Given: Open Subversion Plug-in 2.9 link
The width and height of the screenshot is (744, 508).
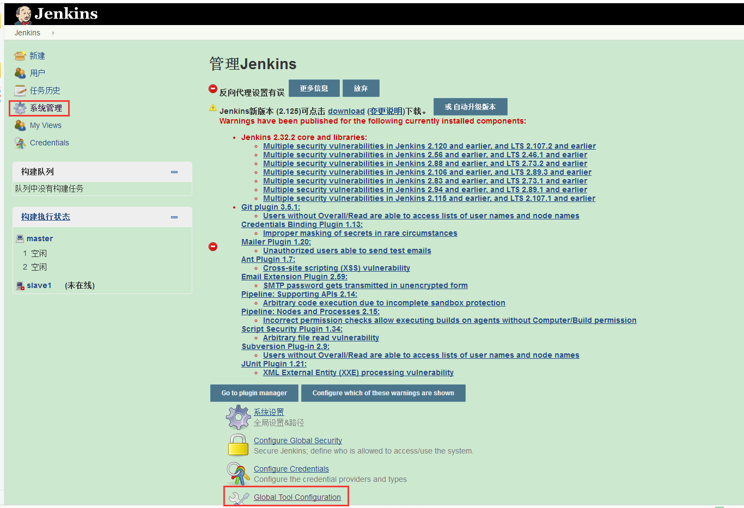Looking at the screenshot, I should (x=285, y=346).
